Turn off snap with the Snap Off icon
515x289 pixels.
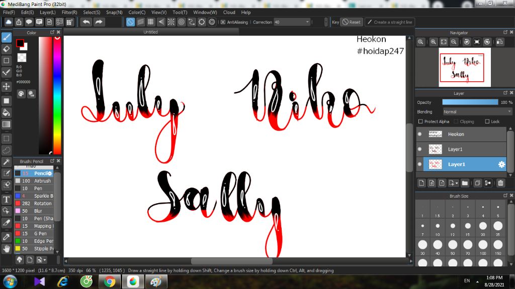pos(130,22)
